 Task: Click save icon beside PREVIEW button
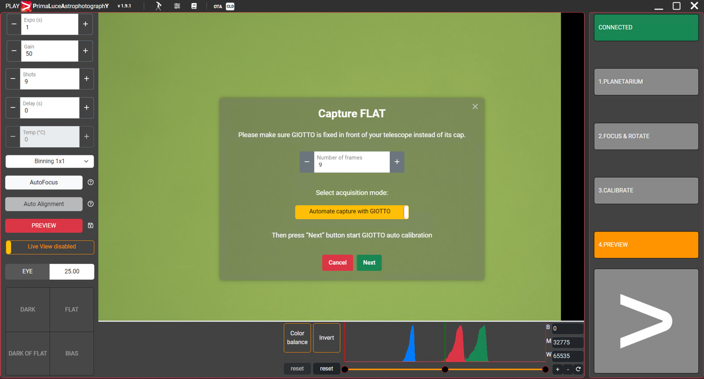pos(91,226)
